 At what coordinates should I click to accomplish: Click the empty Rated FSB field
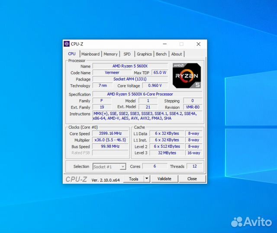pyautogui.click(x=110, y=153)
